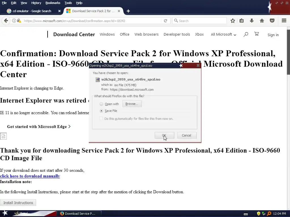Focus the URL address bar
This screenshot has height=217, width=290.
click(92, 21)
